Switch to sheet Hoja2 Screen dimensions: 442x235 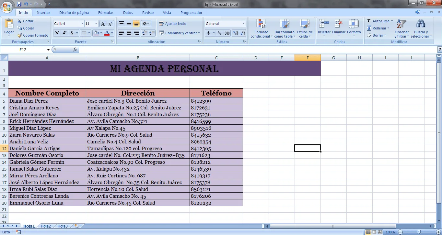point(46,226)
